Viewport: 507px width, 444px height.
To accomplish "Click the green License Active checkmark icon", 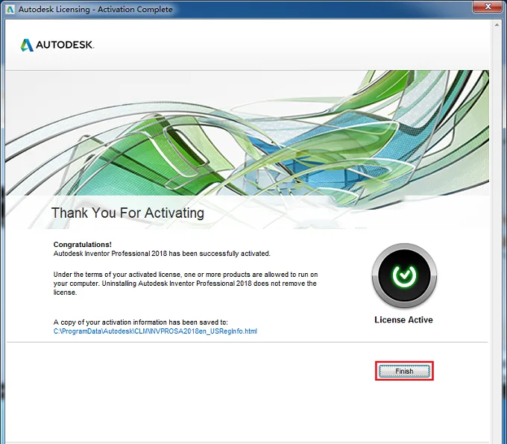I will [x=404, y=275].
